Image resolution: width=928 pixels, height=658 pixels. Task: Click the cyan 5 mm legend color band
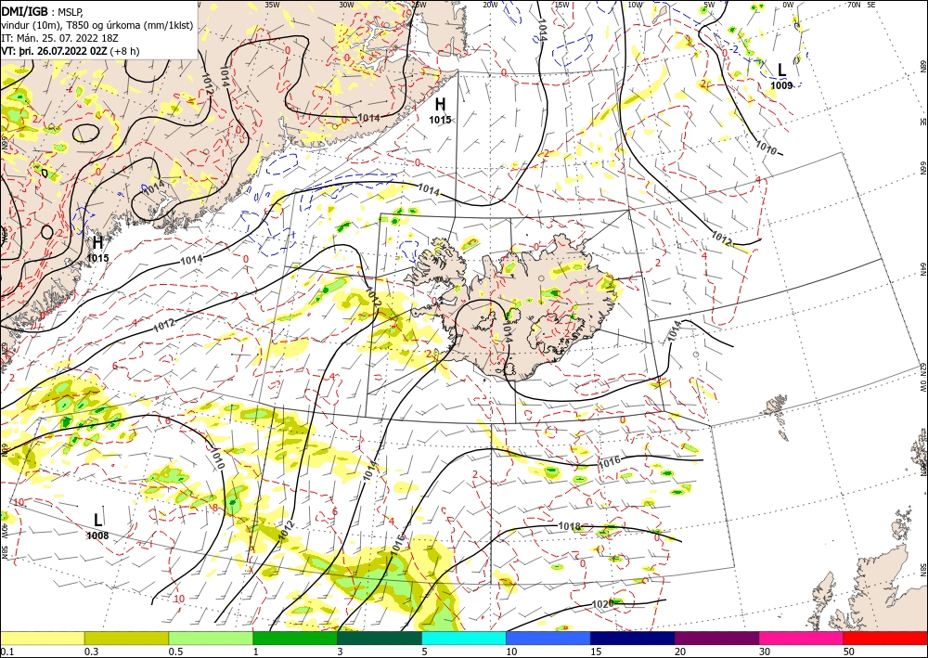point(464,638)
